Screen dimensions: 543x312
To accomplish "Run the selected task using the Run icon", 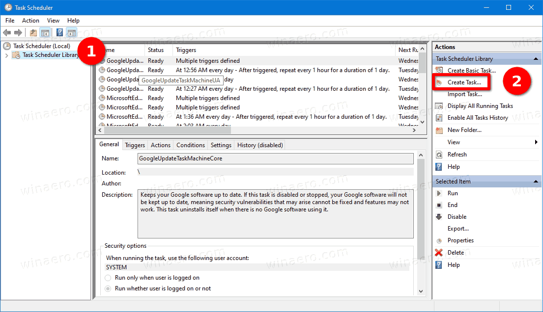I will click(x=439, y=193).
